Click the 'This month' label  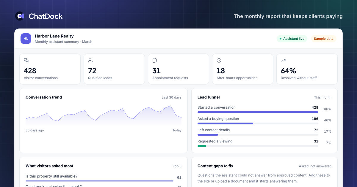coord(323,97)
